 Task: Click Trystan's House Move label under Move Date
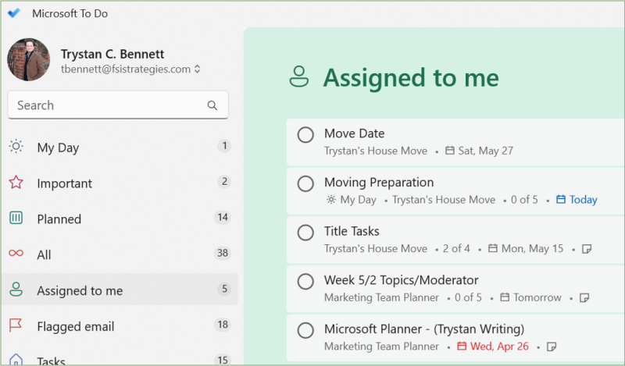[x=376, y=151]
